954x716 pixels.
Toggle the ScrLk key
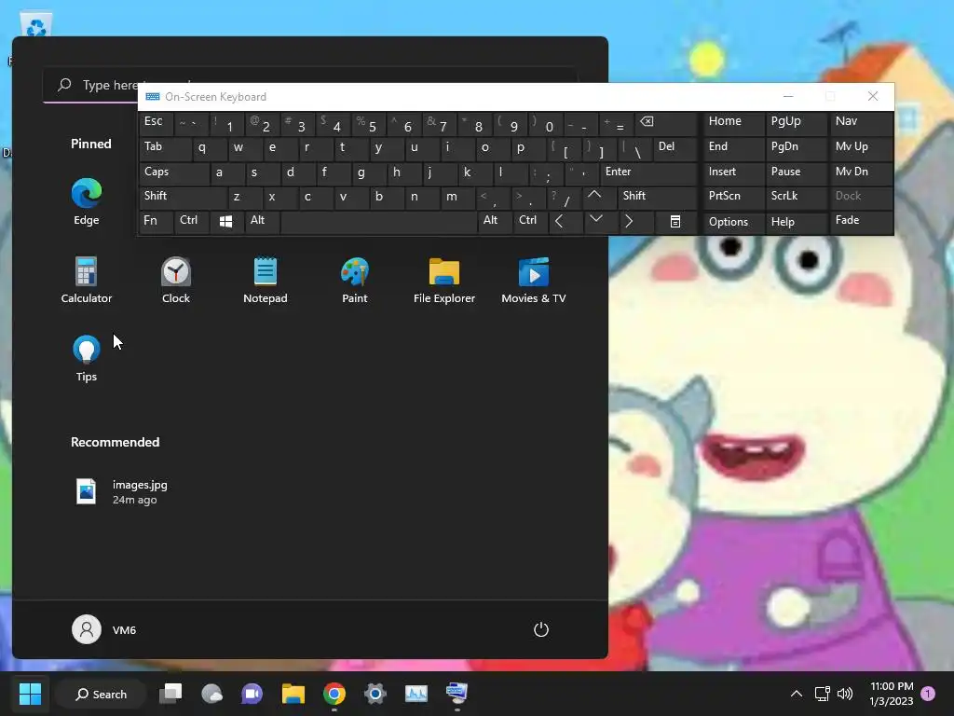coord(796,198)
